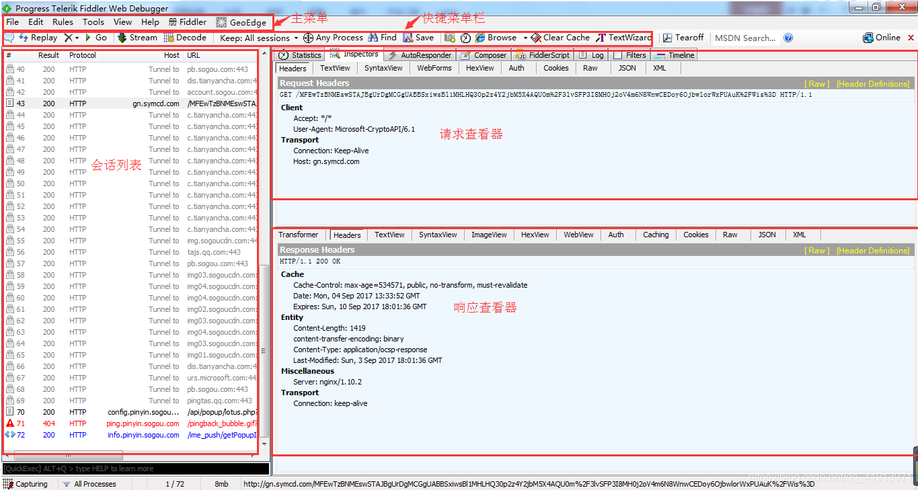Open the TextWizard tool
Image resolution: width=918 pixels, height=490 pixels.
pos(623,38)
